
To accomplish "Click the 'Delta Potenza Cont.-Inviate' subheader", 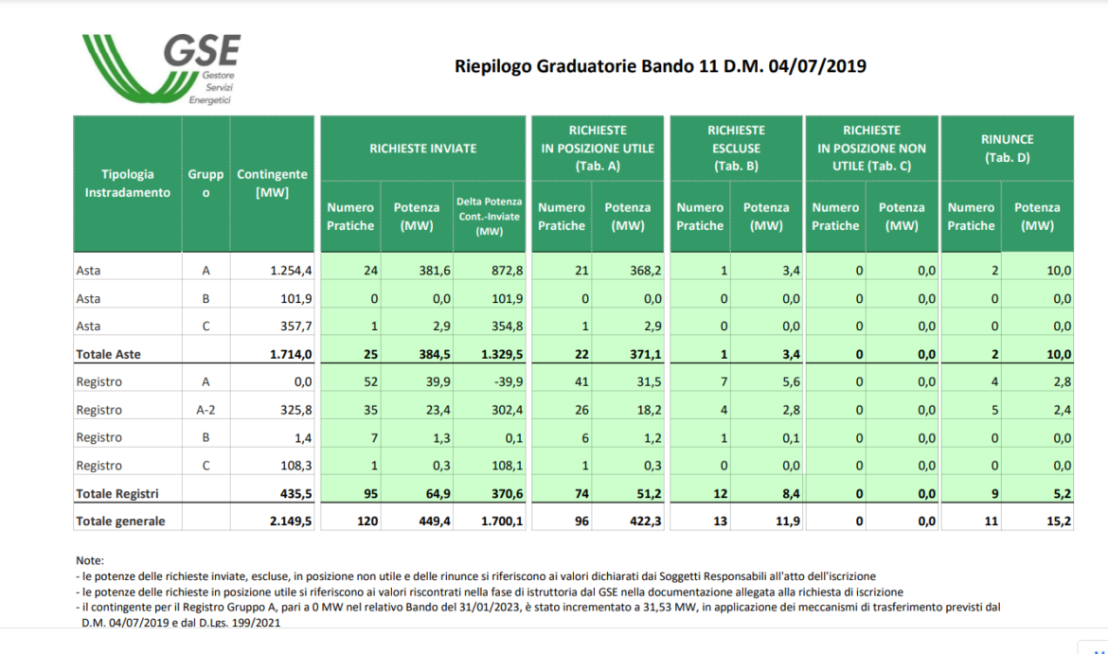I will click(x=489, y=217).
